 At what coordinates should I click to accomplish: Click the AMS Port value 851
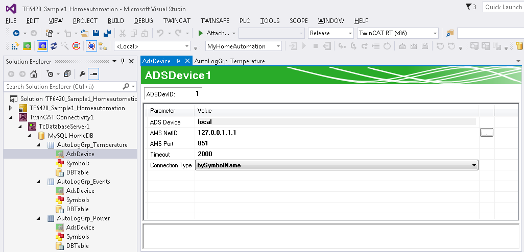point(203,143)
